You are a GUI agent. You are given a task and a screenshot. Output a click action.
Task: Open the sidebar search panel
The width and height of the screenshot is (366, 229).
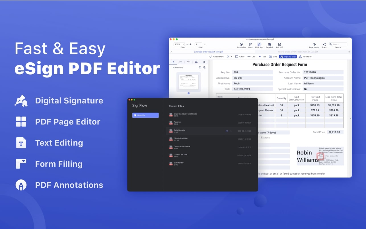pyautogui.click(x=203, y=62)
